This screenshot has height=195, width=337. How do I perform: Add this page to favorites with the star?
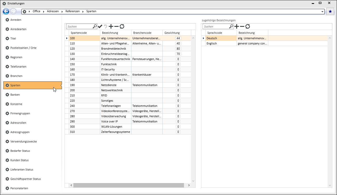click(330, 11)
